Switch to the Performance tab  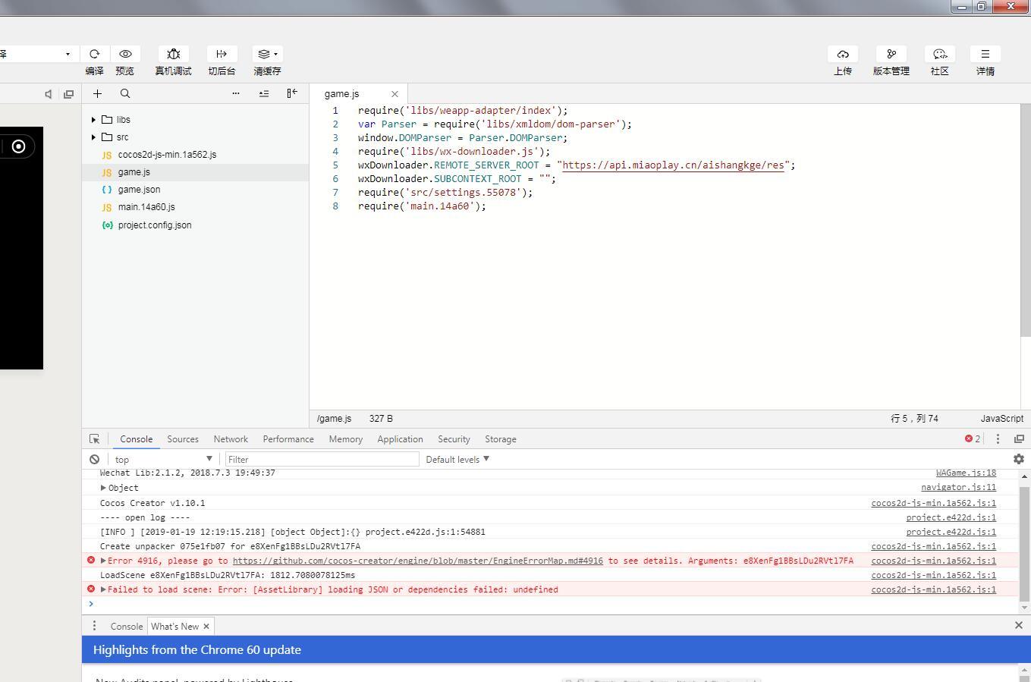click(x=288, y=439)
